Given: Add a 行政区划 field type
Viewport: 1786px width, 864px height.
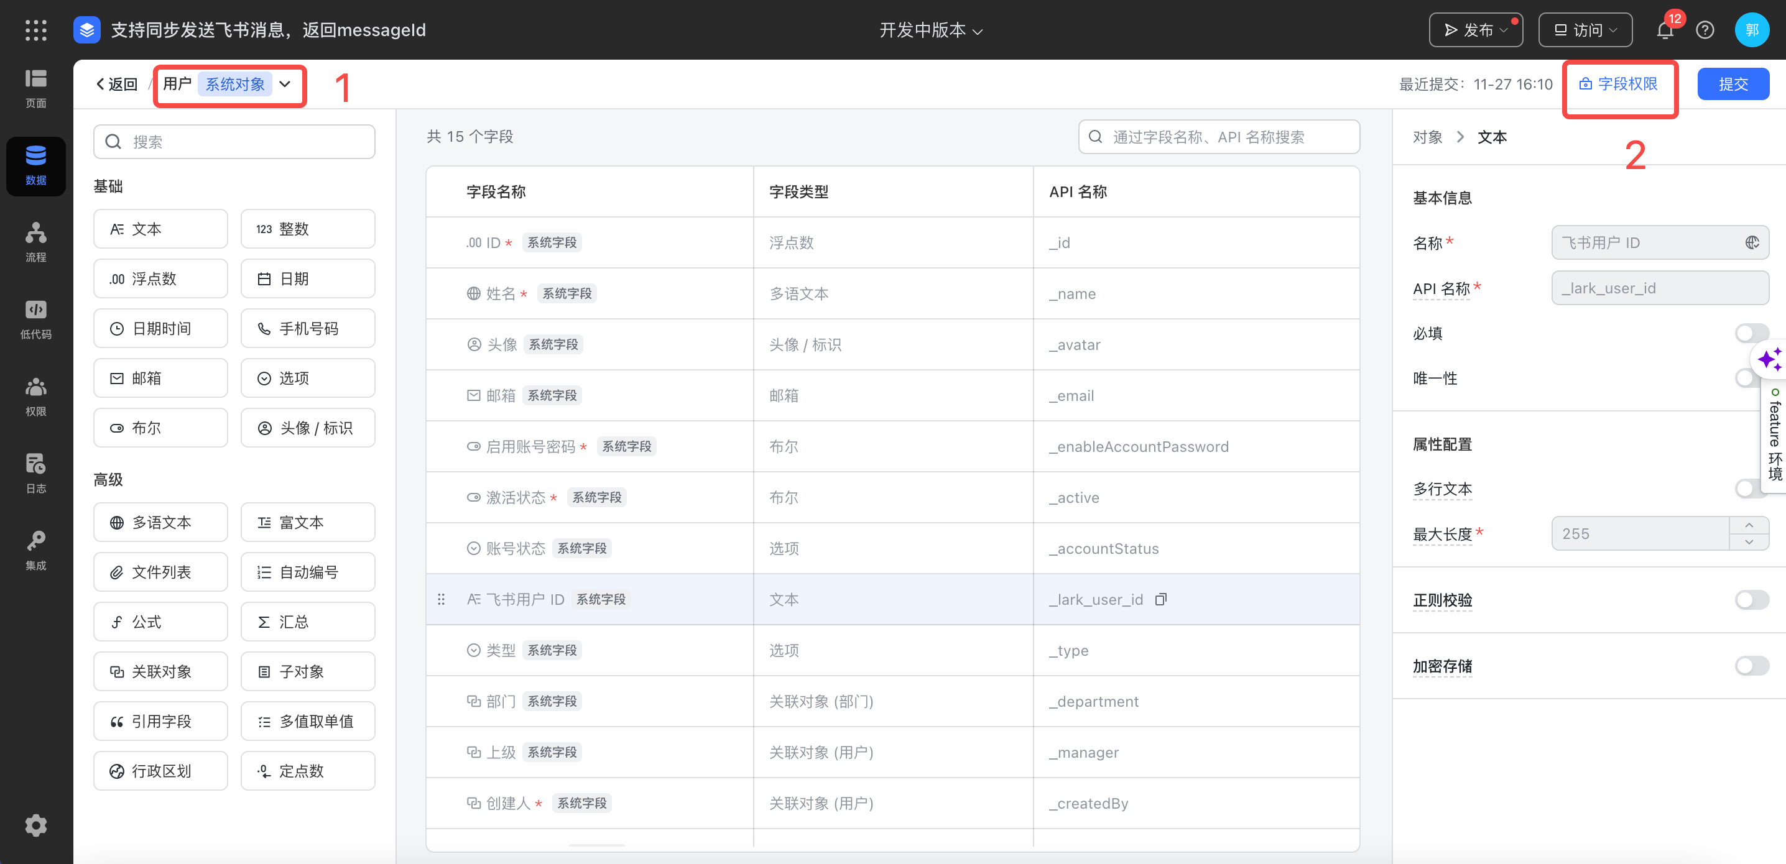Looking at the screenshot, I should (161, 771).
